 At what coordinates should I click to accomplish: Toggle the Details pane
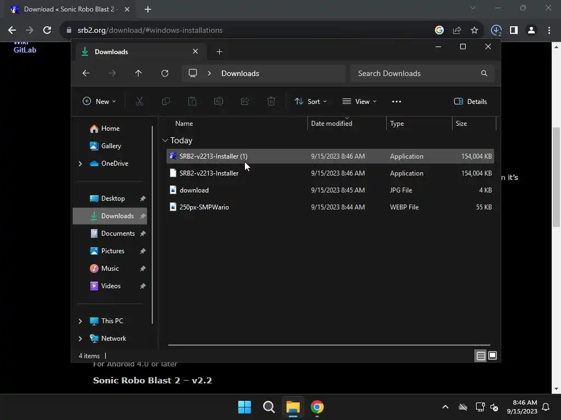tap(471, 101)
